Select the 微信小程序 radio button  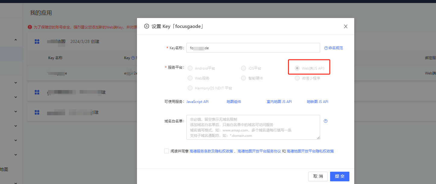point(297,78)
